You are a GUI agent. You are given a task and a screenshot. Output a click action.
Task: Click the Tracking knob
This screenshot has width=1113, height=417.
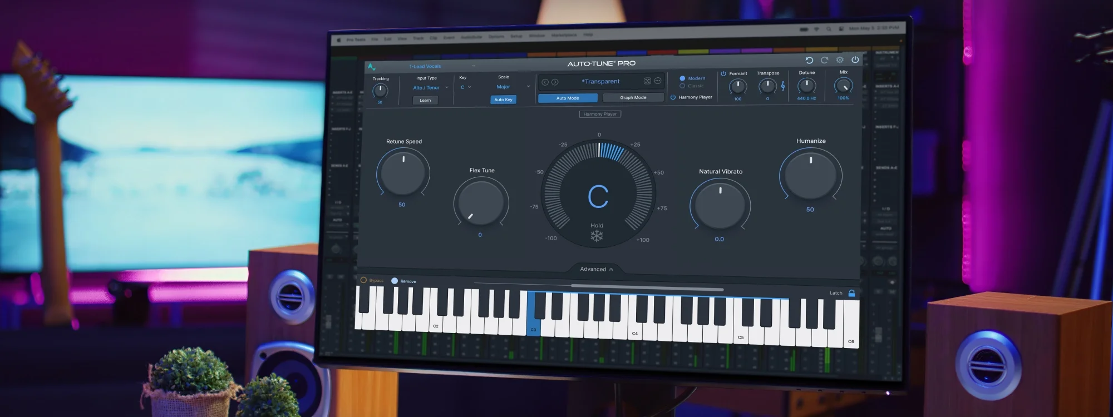(380, 91)
